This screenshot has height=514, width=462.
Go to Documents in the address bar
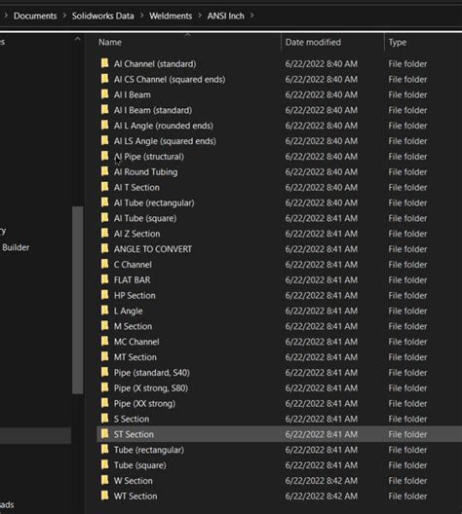tap(35, 16)
